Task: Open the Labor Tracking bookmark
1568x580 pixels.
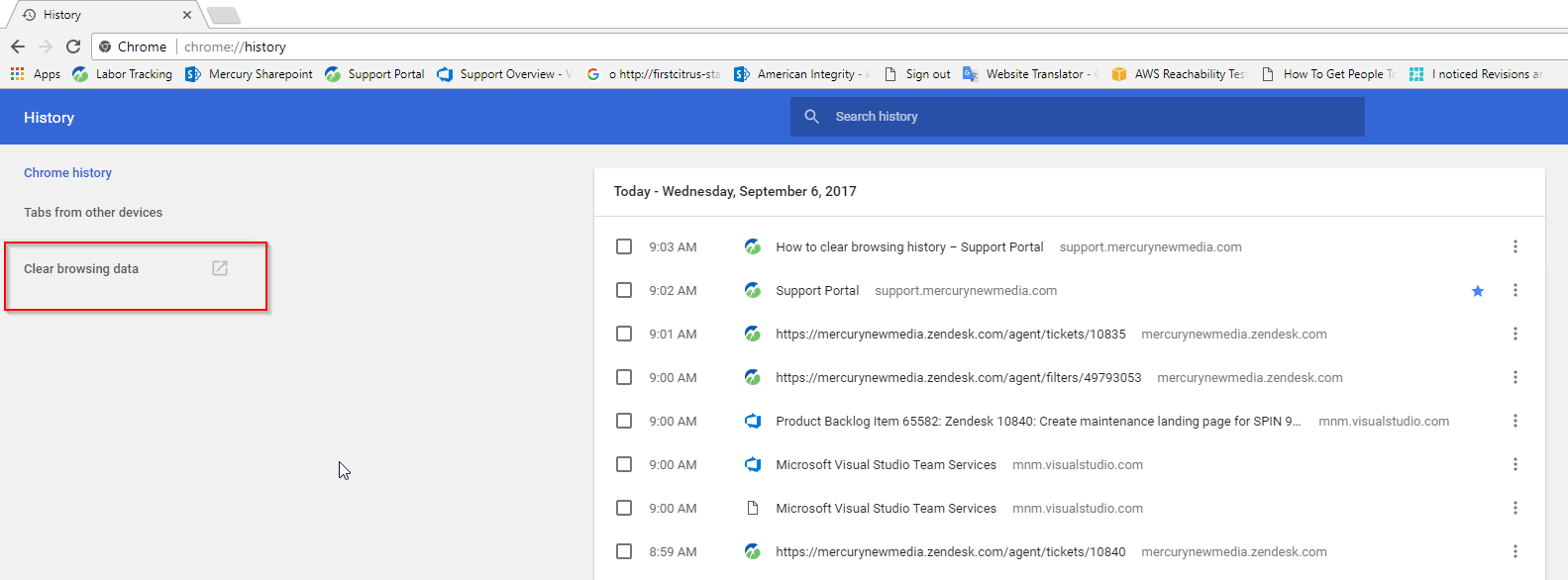Action: [123, 74]
